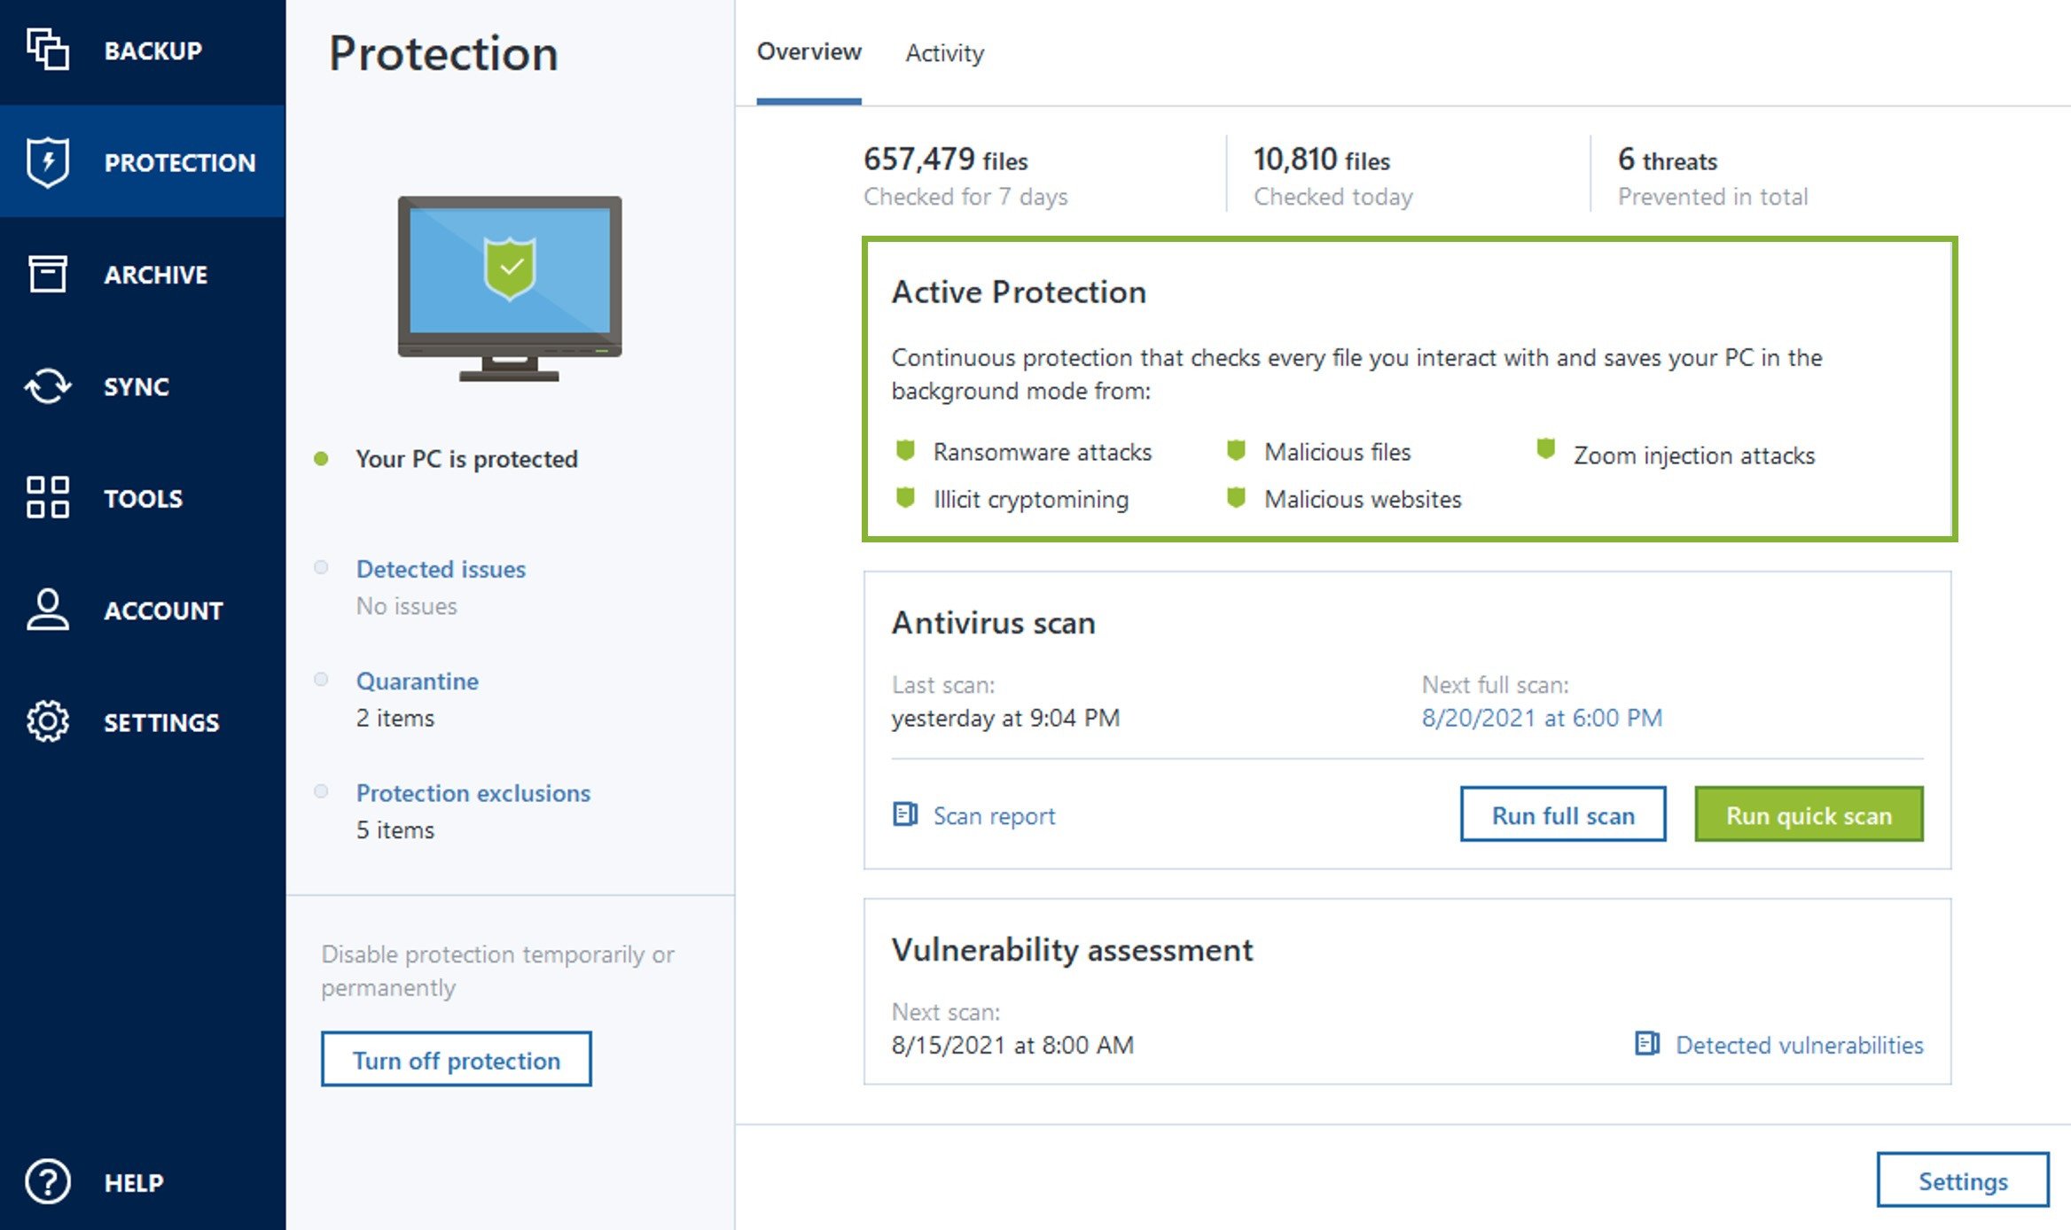The image size is (2071, 1230).
Task: Click the Account person icon
Action: point(47,610)
